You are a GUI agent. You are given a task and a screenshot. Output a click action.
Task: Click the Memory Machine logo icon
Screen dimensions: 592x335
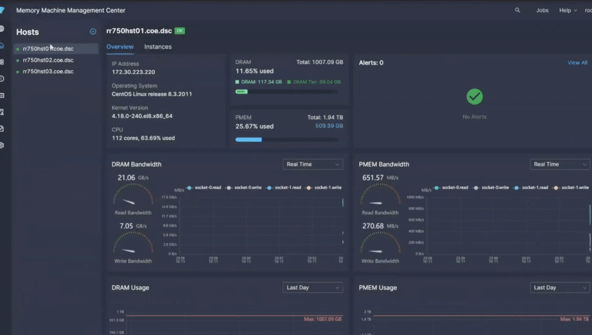(2, 10)
